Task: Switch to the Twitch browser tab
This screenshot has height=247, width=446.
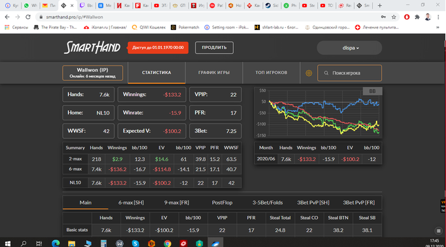Action: coord(86,5)
